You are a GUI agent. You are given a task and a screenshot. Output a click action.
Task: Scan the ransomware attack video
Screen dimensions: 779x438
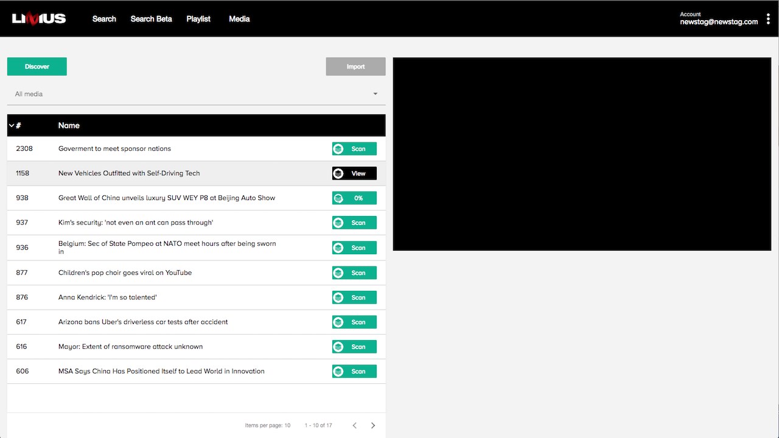[354, 347]
